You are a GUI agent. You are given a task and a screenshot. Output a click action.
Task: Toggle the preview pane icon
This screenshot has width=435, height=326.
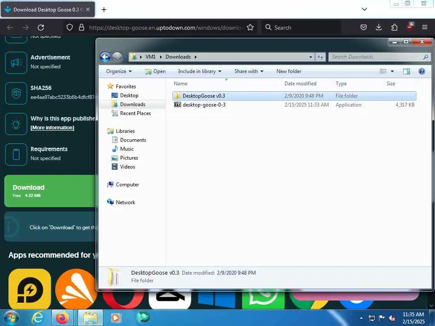[407, 71]
